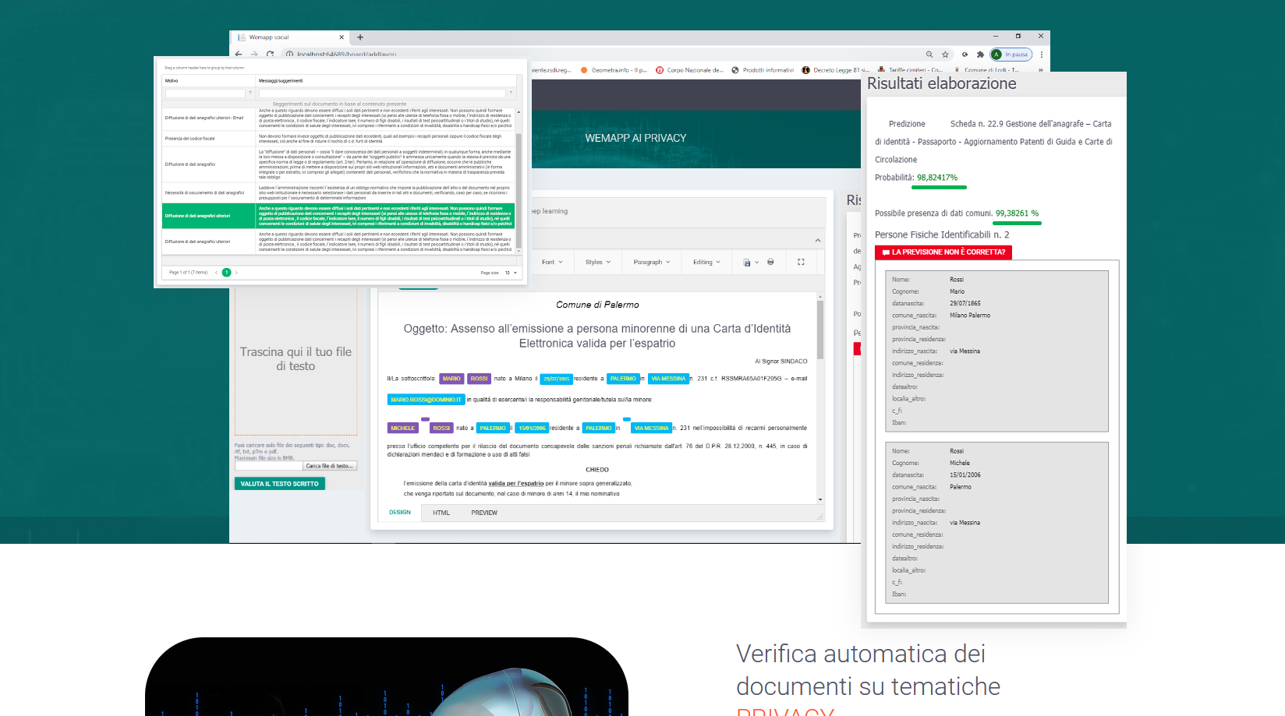Click 'VALUTA IL TESTO SCRITTO' button

[279, 484]
